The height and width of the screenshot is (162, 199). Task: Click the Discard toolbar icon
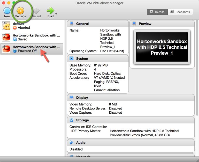(x=36, y=11)
